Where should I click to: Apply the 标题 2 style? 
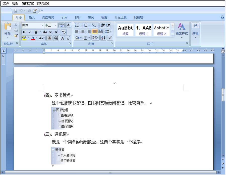pyautogui.click(x=161, y=30)
